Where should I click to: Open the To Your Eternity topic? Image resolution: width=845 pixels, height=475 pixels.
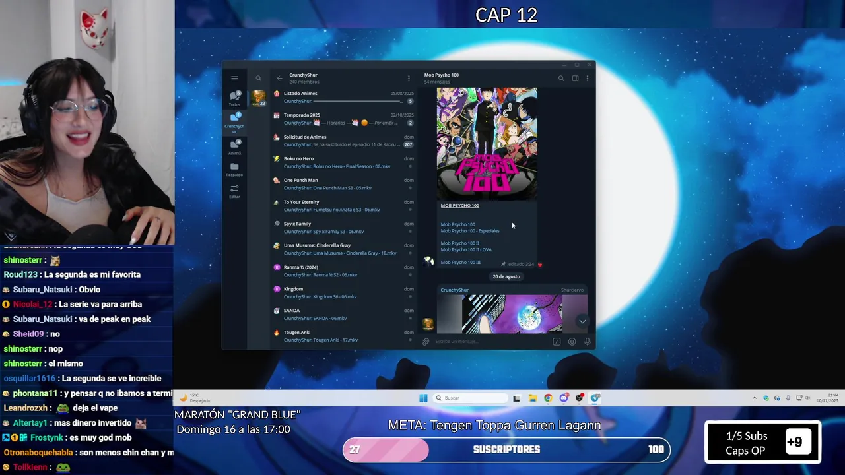(x=343, y=206)
